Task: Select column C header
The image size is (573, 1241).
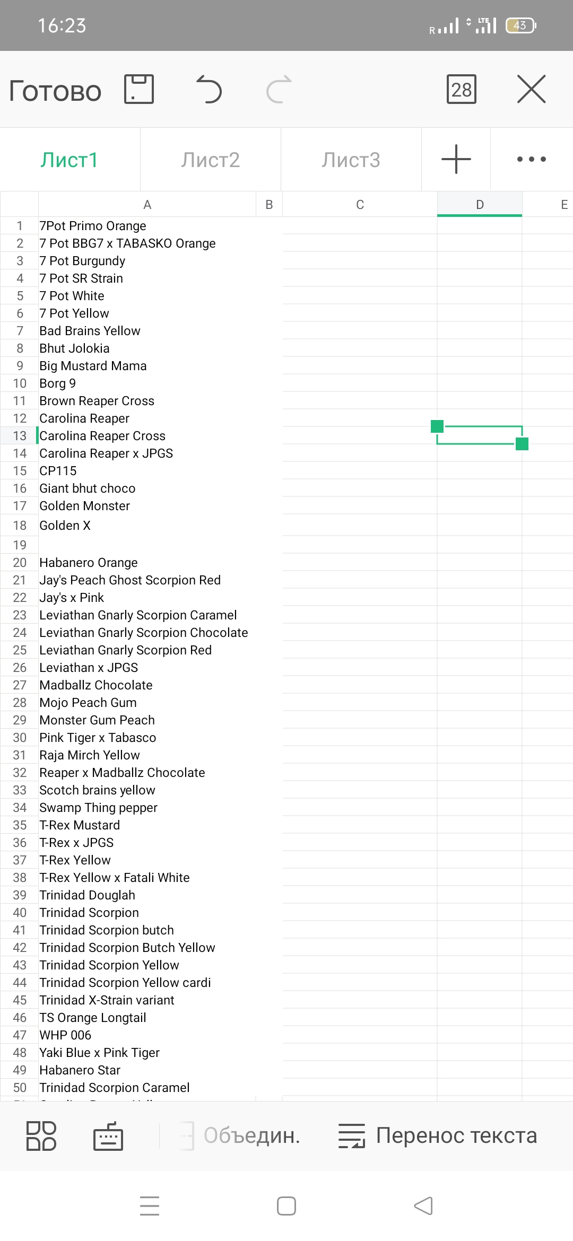Action: coord(360,205)
